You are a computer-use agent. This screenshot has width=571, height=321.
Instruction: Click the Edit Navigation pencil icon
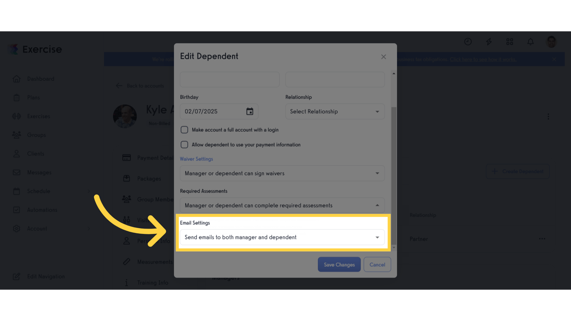coord(16,276)
